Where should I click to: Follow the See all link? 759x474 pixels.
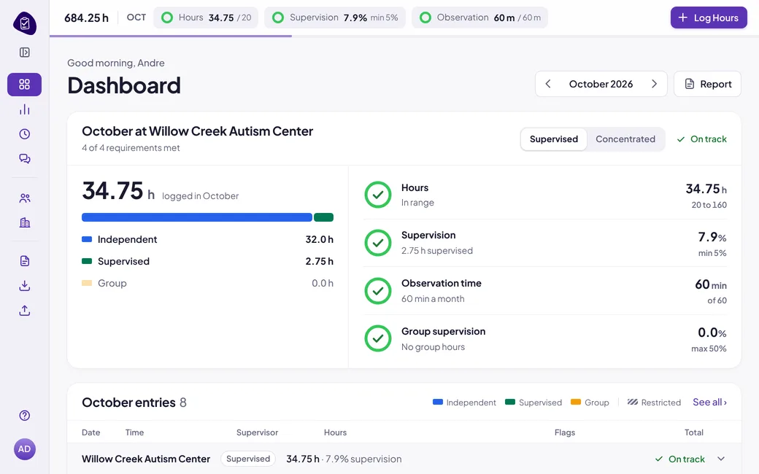[709, 403]
